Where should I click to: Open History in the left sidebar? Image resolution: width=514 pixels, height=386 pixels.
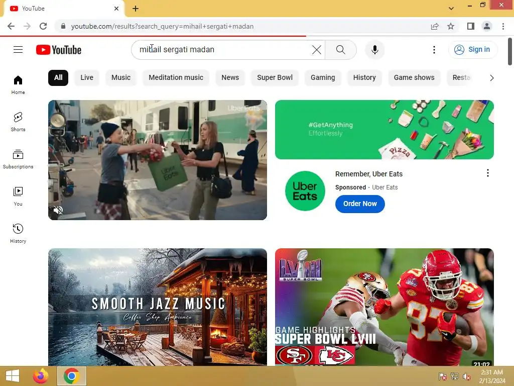pos(18,233)
